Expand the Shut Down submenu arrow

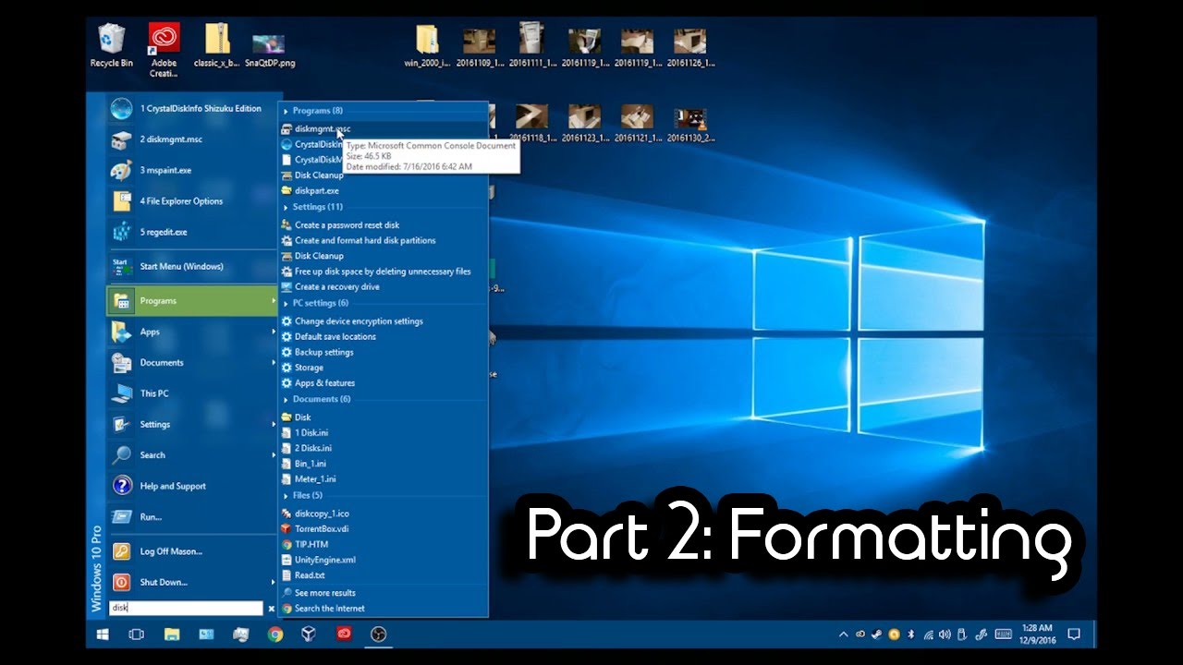tap(273, 583)
